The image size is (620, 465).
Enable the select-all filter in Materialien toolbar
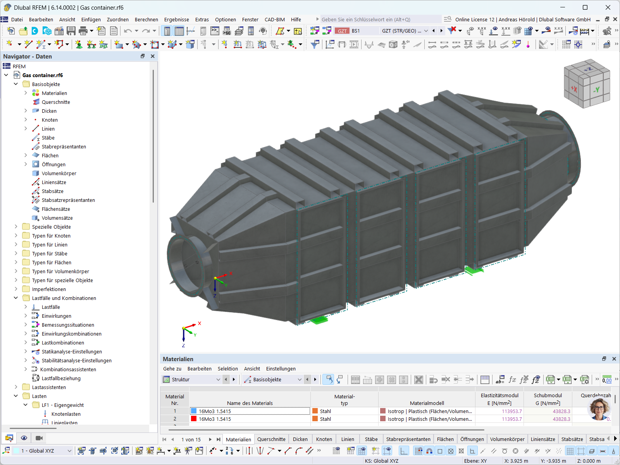[x=328, y=379]
